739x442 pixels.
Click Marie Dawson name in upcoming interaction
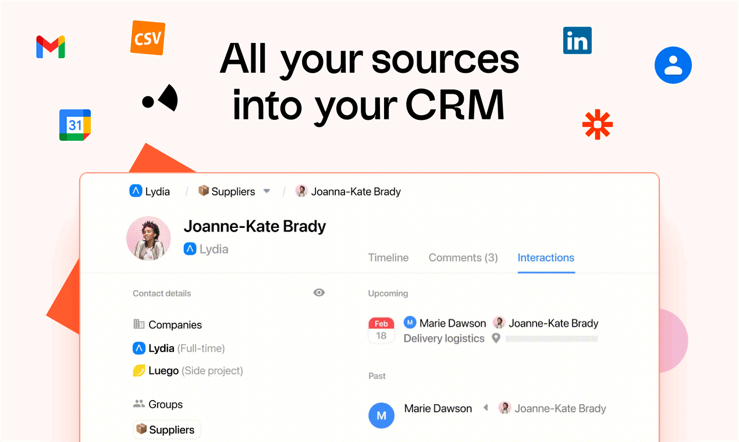[x=453, y=323]
